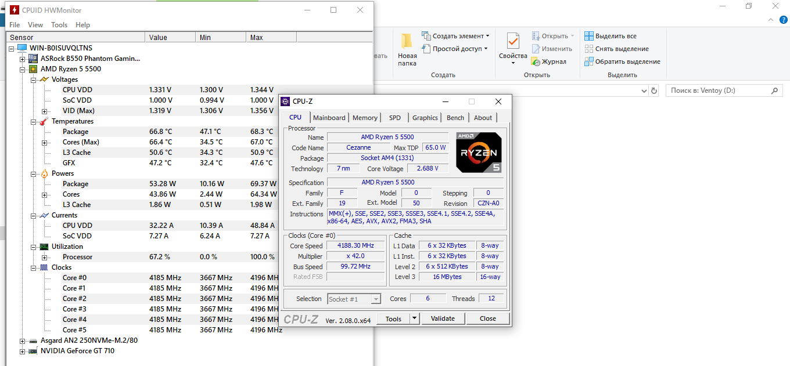The image size is (790, 366).
Task: Create a new folder with Новая папка icon
Action: point(407,50)
